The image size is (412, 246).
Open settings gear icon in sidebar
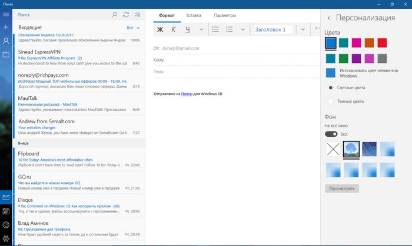coord(6,238)
